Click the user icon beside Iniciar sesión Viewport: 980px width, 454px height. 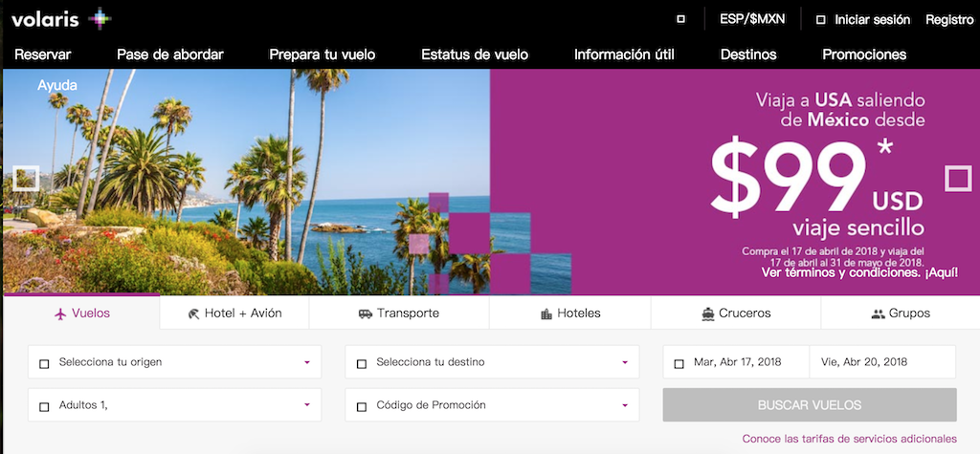(820, 20)
